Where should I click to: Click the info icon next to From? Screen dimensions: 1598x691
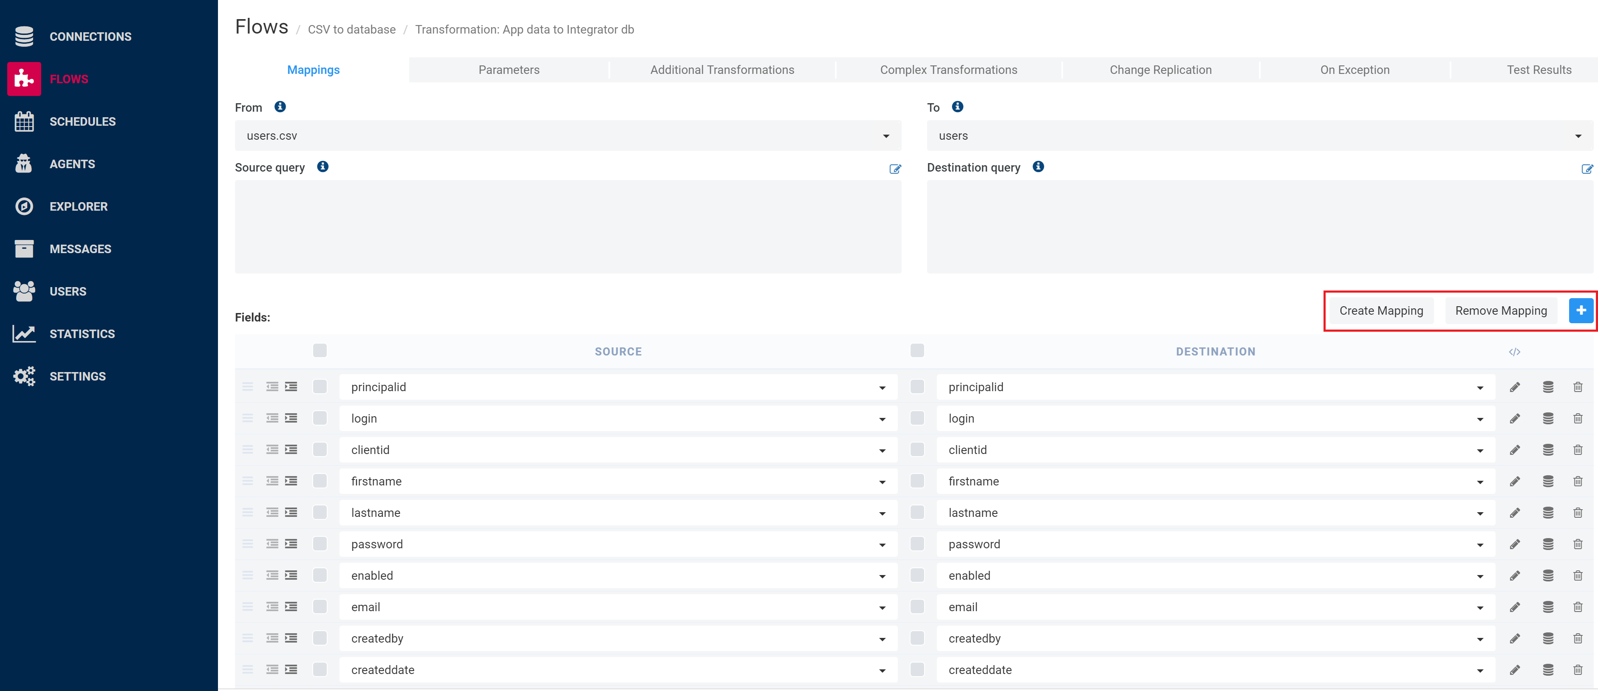[280, 107]
